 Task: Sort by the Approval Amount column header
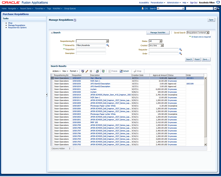(x=158, y=75)
